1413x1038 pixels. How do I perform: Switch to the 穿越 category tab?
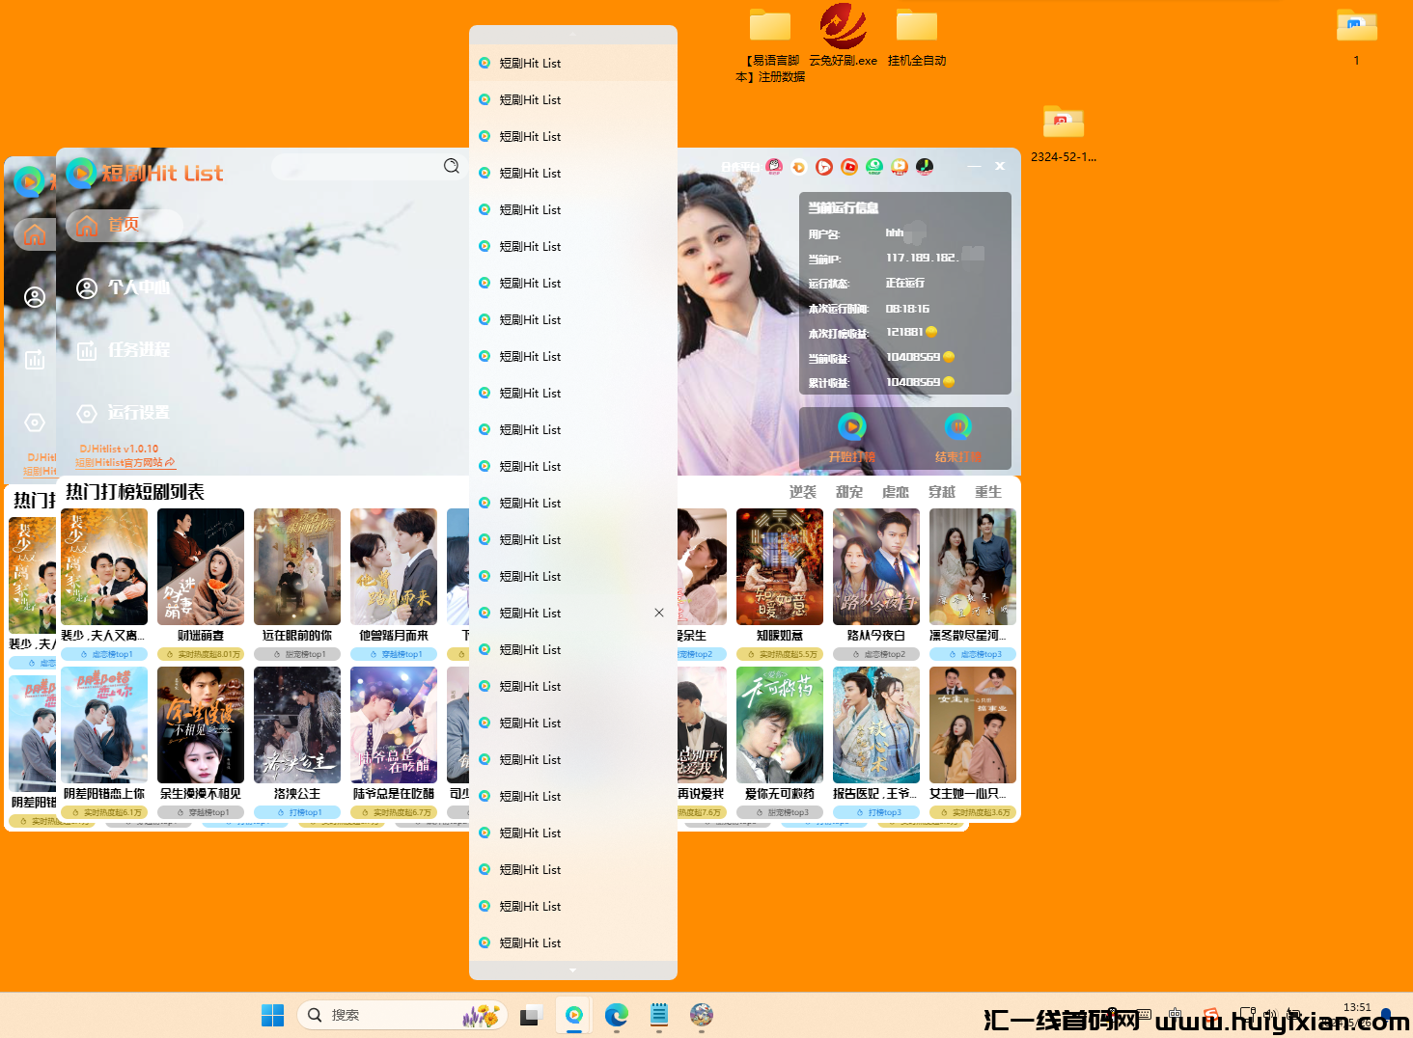click(942, 491)
